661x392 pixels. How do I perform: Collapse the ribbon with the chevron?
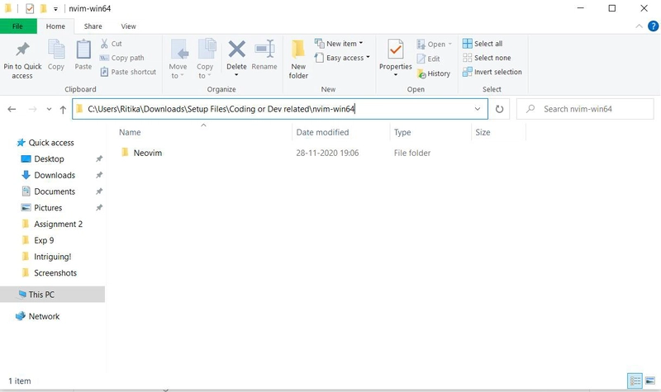coord(639,26)
